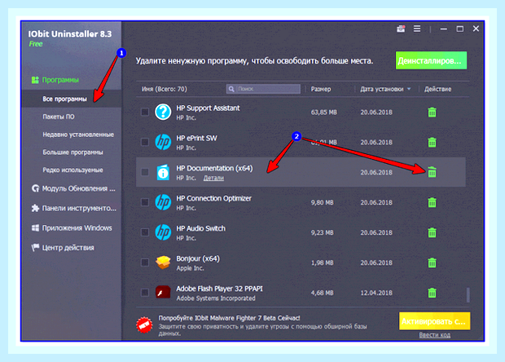
Task: Open Модуль Обновления section
Action: pyautogui.click(x=73, y=188)
